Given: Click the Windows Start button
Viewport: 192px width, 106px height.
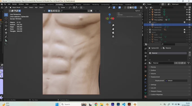Looking at the screenshot, I should [x=57, y=104].
